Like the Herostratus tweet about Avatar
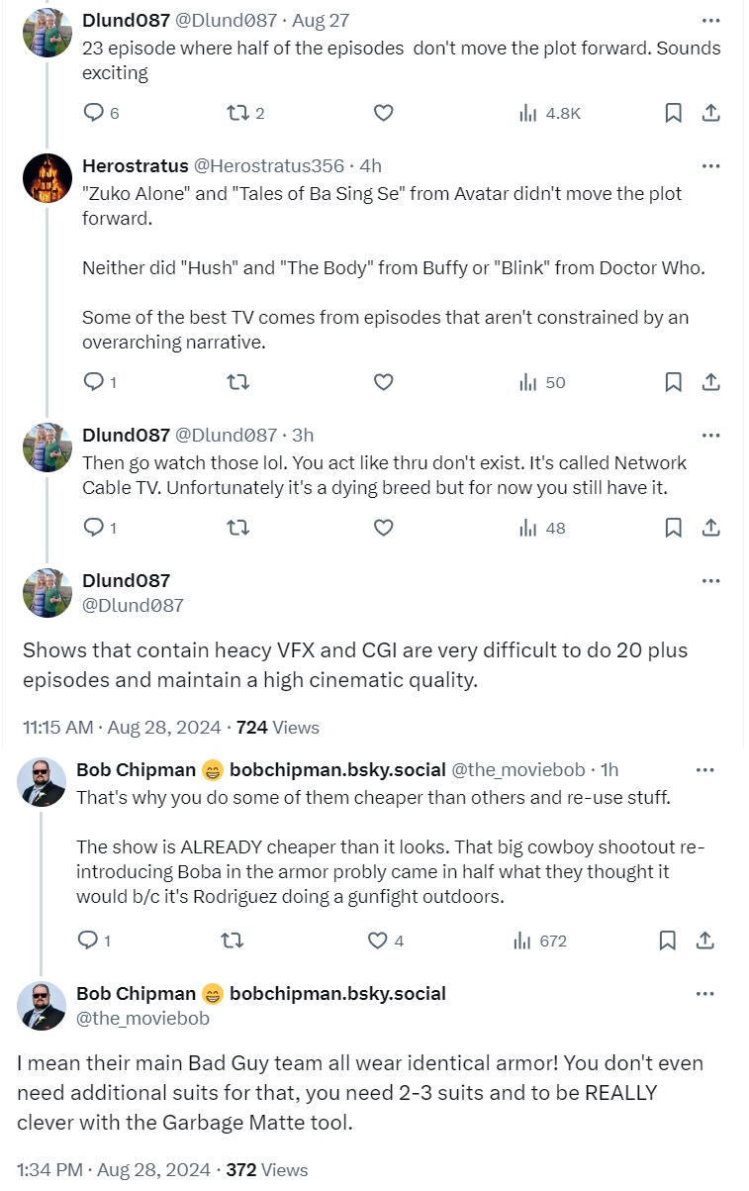749x1191 pixels. coord(383,382)
